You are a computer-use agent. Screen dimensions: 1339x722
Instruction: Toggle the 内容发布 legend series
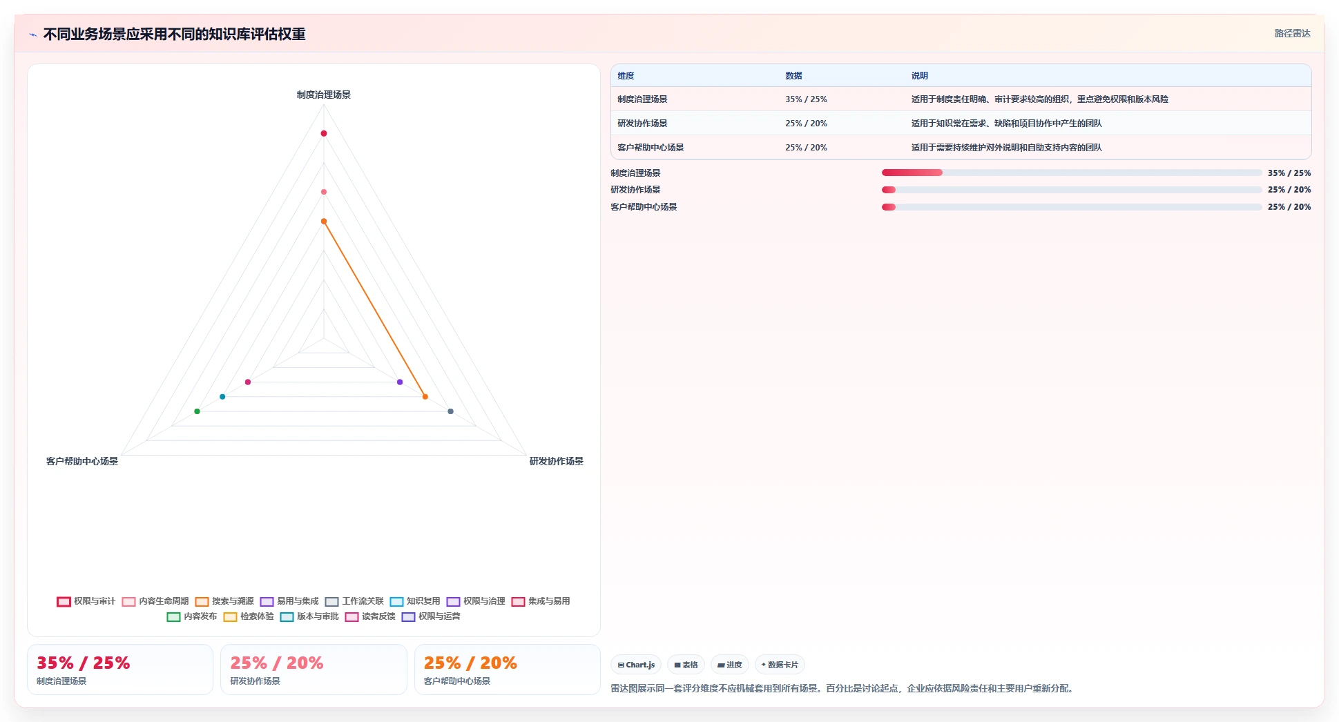192,616
